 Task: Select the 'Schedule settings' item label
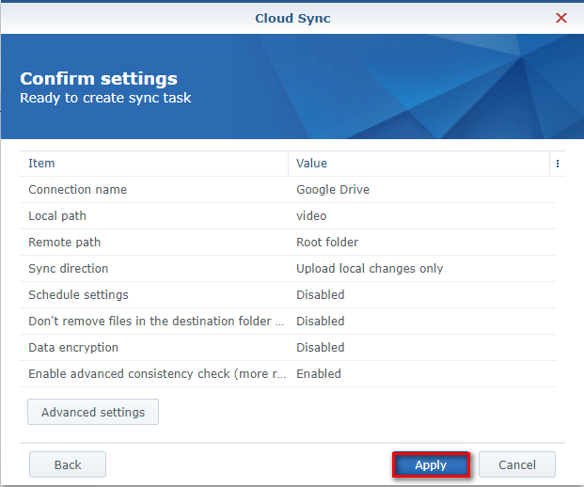(78, 295)
